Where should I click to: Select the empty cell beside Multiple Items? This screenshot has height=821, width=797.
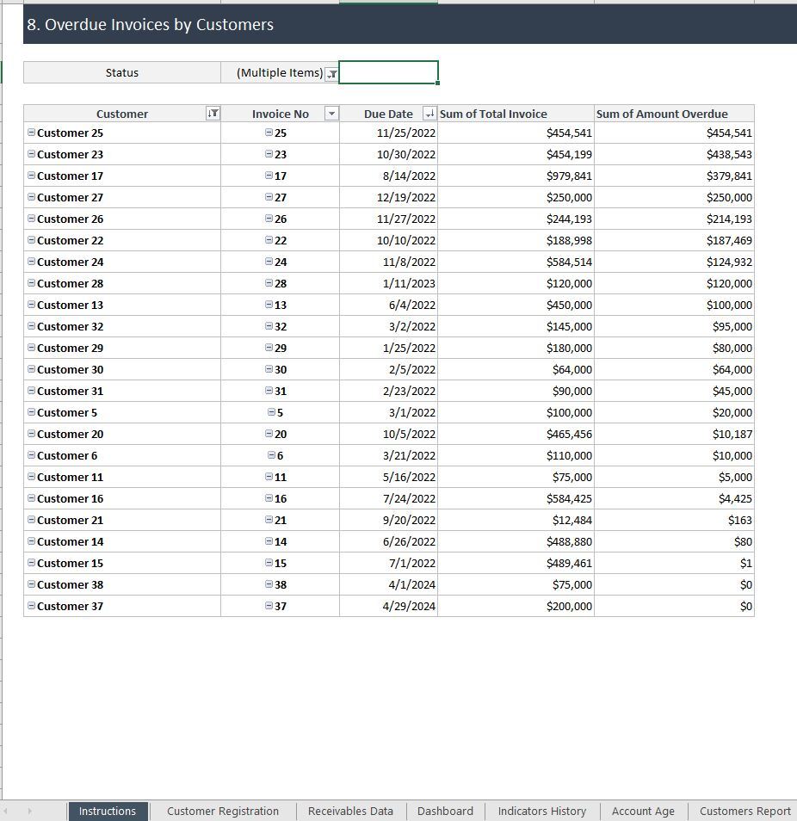tap(388, 72)
